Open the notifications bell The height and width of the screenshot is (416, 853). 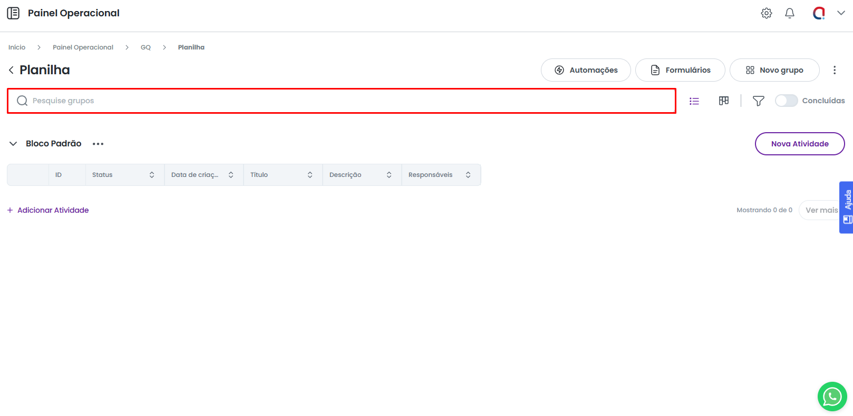789,13
